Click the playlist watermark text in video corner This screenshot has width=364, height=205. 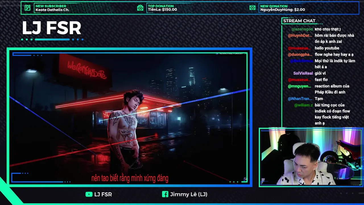coord(231,54)
